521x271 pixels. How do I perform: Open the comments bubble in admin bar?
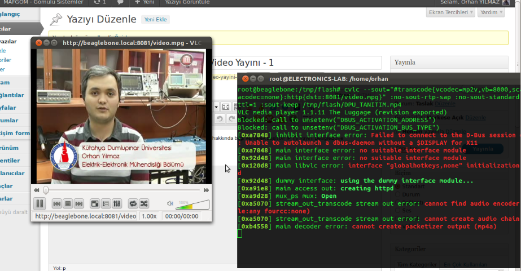pyautogui.click(x=120, y=2)
